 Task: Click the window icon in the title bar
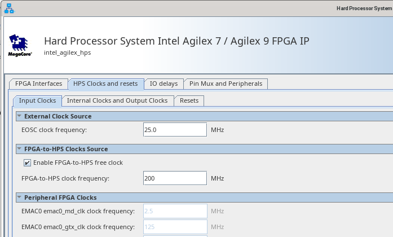click(x=9, y=8)
